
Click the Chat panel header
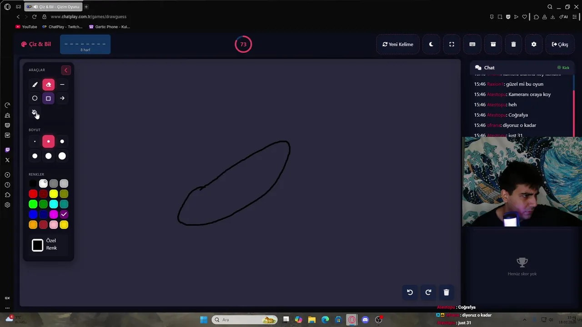click(522, 68)
